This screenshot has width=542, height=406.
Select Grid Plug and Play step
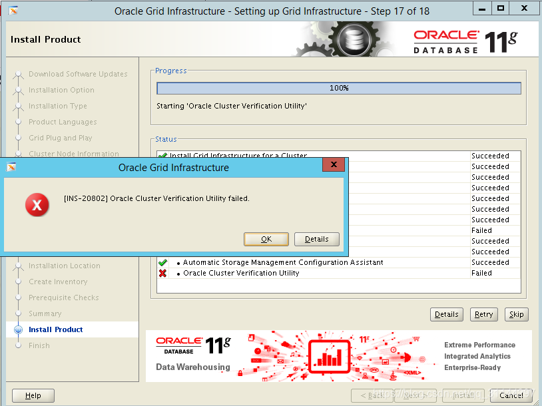coord(61,138)
